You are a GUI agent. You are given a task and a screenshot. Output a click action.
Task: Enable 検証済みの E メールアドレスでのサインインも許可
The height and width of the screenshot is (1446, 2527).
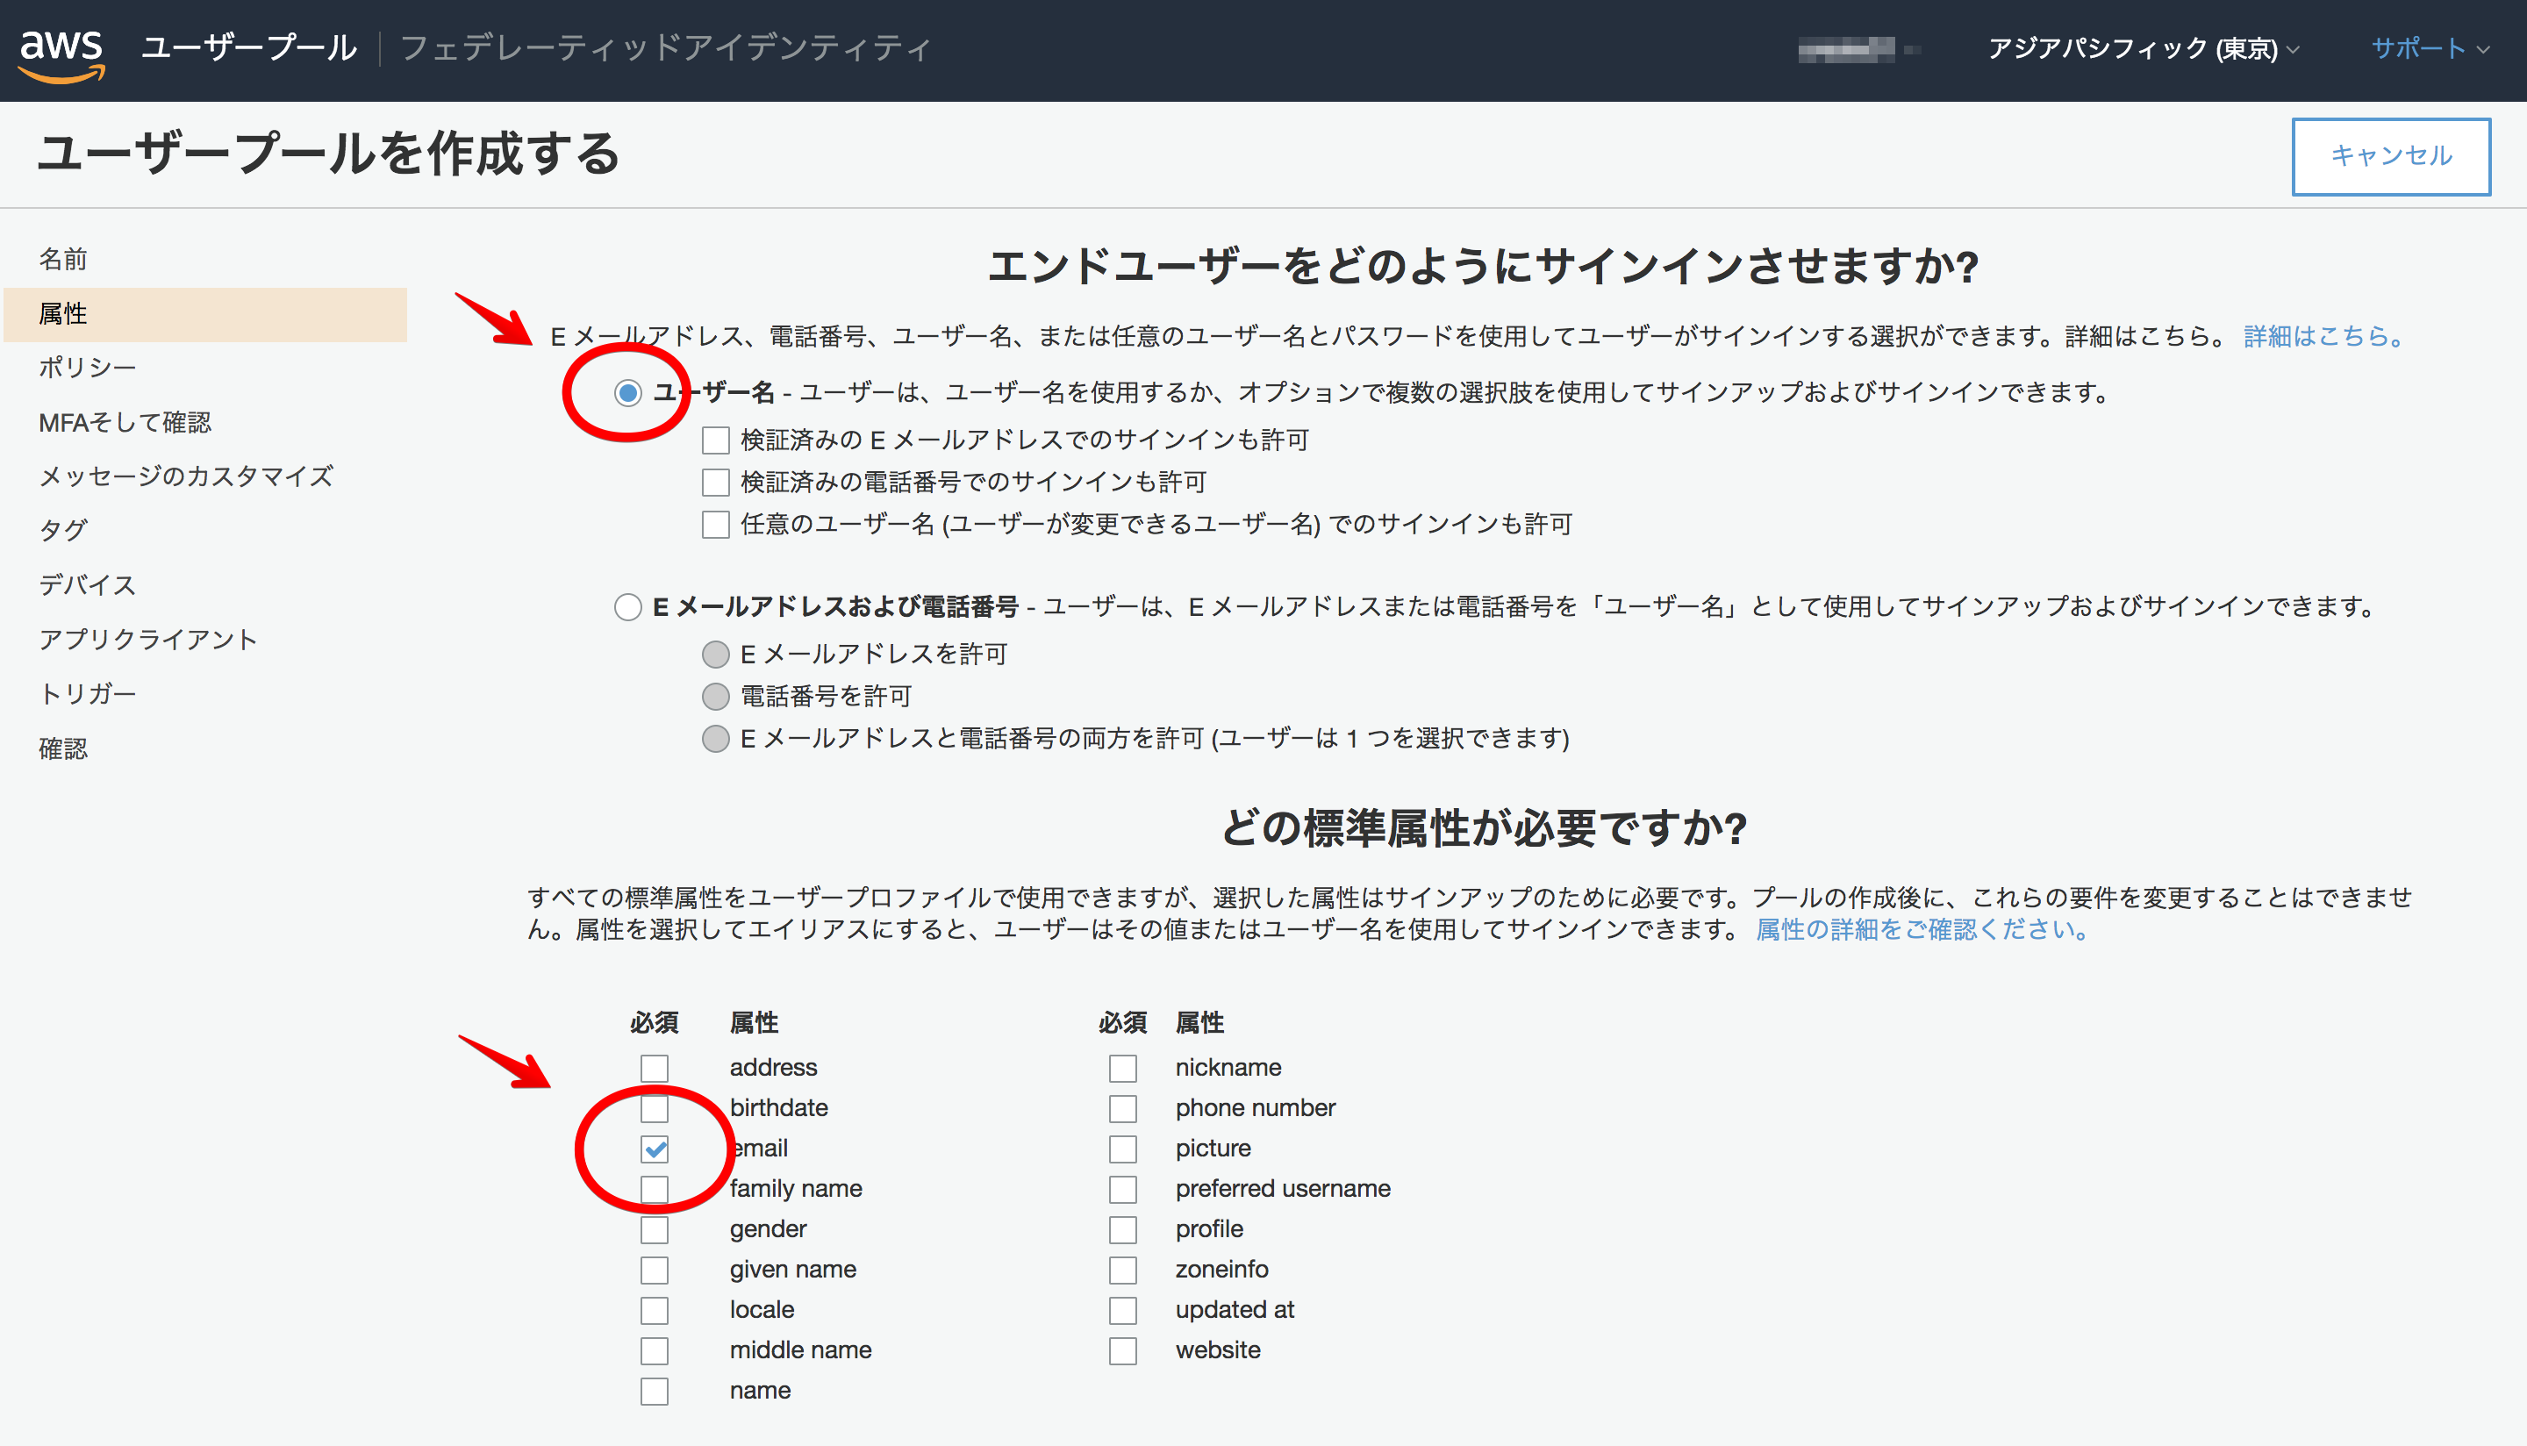(x=716, y=440)
